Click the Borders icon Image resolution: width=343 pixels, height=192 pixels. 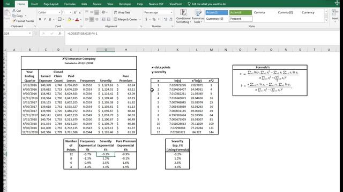[59, 19]
